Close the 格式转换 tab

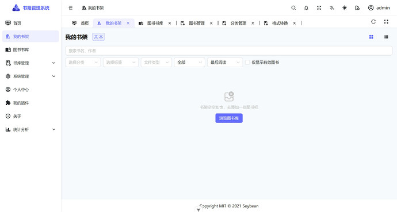click(295, 23)
